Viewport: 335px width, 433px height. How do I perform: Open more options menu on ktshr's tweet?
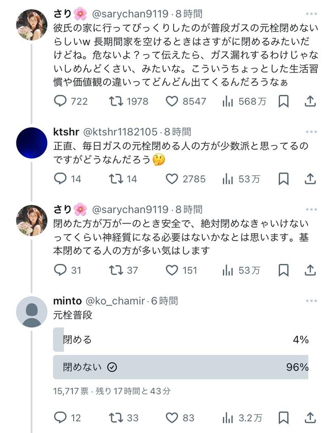tap(311, 132)
